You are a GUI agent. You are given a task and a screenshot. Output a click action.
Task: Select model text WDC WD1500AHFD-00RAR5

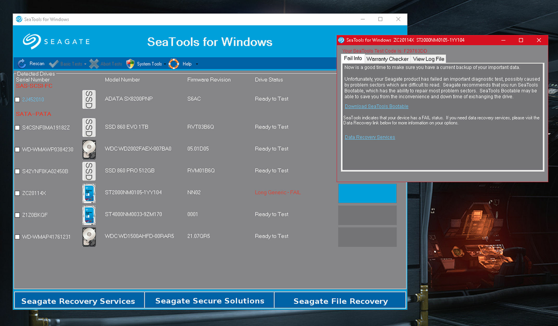coord(139,236)
